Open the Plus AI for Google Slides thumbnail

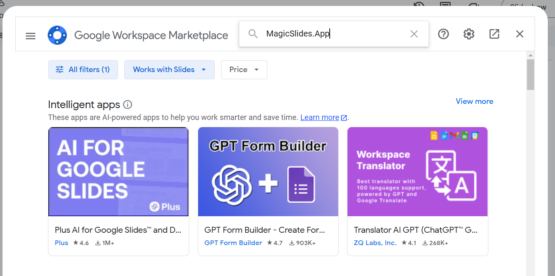(x=118, y=172)
